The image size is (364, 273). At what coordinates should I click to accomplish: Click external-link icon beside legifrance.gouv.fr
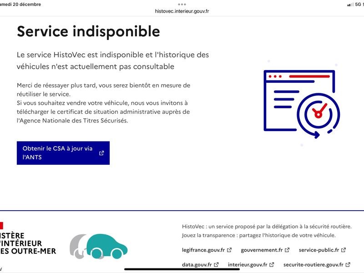point(230,250)
